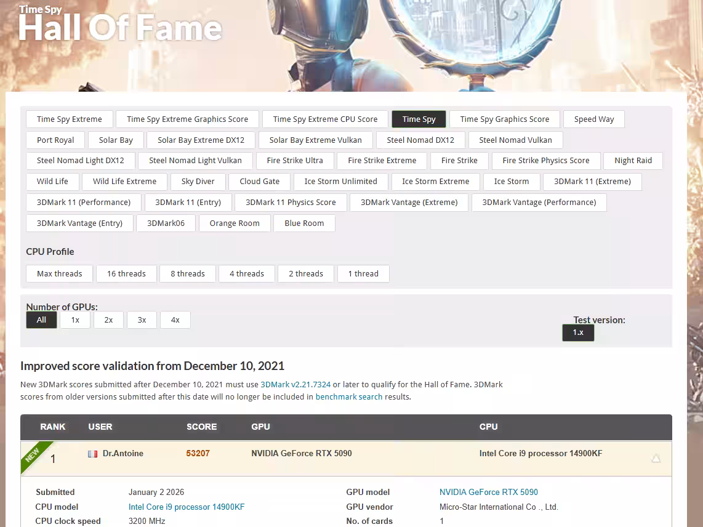The height and width of the screenshot is (527, 703).
Task: Select the Max threads CPU Profile
Action: (60, 274)
